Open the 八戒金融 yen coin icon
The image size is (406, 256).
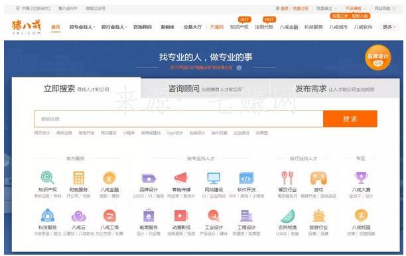point(109,177)
